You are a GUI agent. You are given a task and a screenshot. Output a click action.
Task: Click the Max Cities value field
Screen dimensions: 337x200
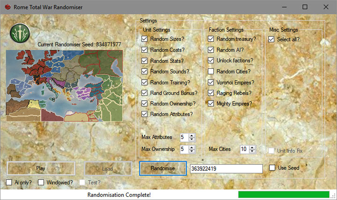(245, 149)
